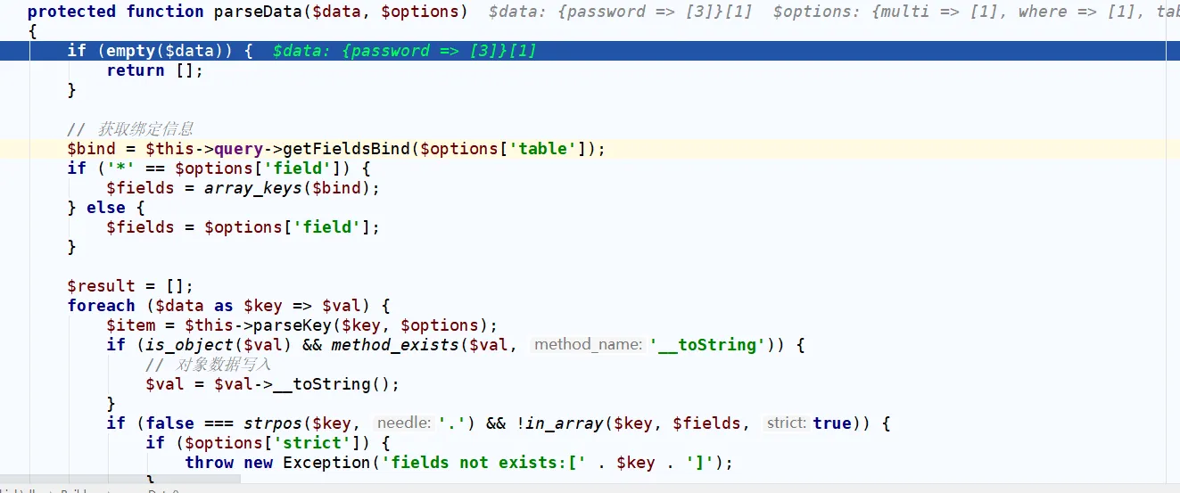Click the method_name parameter hint
Viewport: 1180px width, 493px height.
(x=588, y=345)
